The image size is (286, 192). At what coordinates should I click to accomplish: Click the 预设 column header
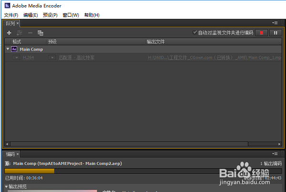point(52,41)
